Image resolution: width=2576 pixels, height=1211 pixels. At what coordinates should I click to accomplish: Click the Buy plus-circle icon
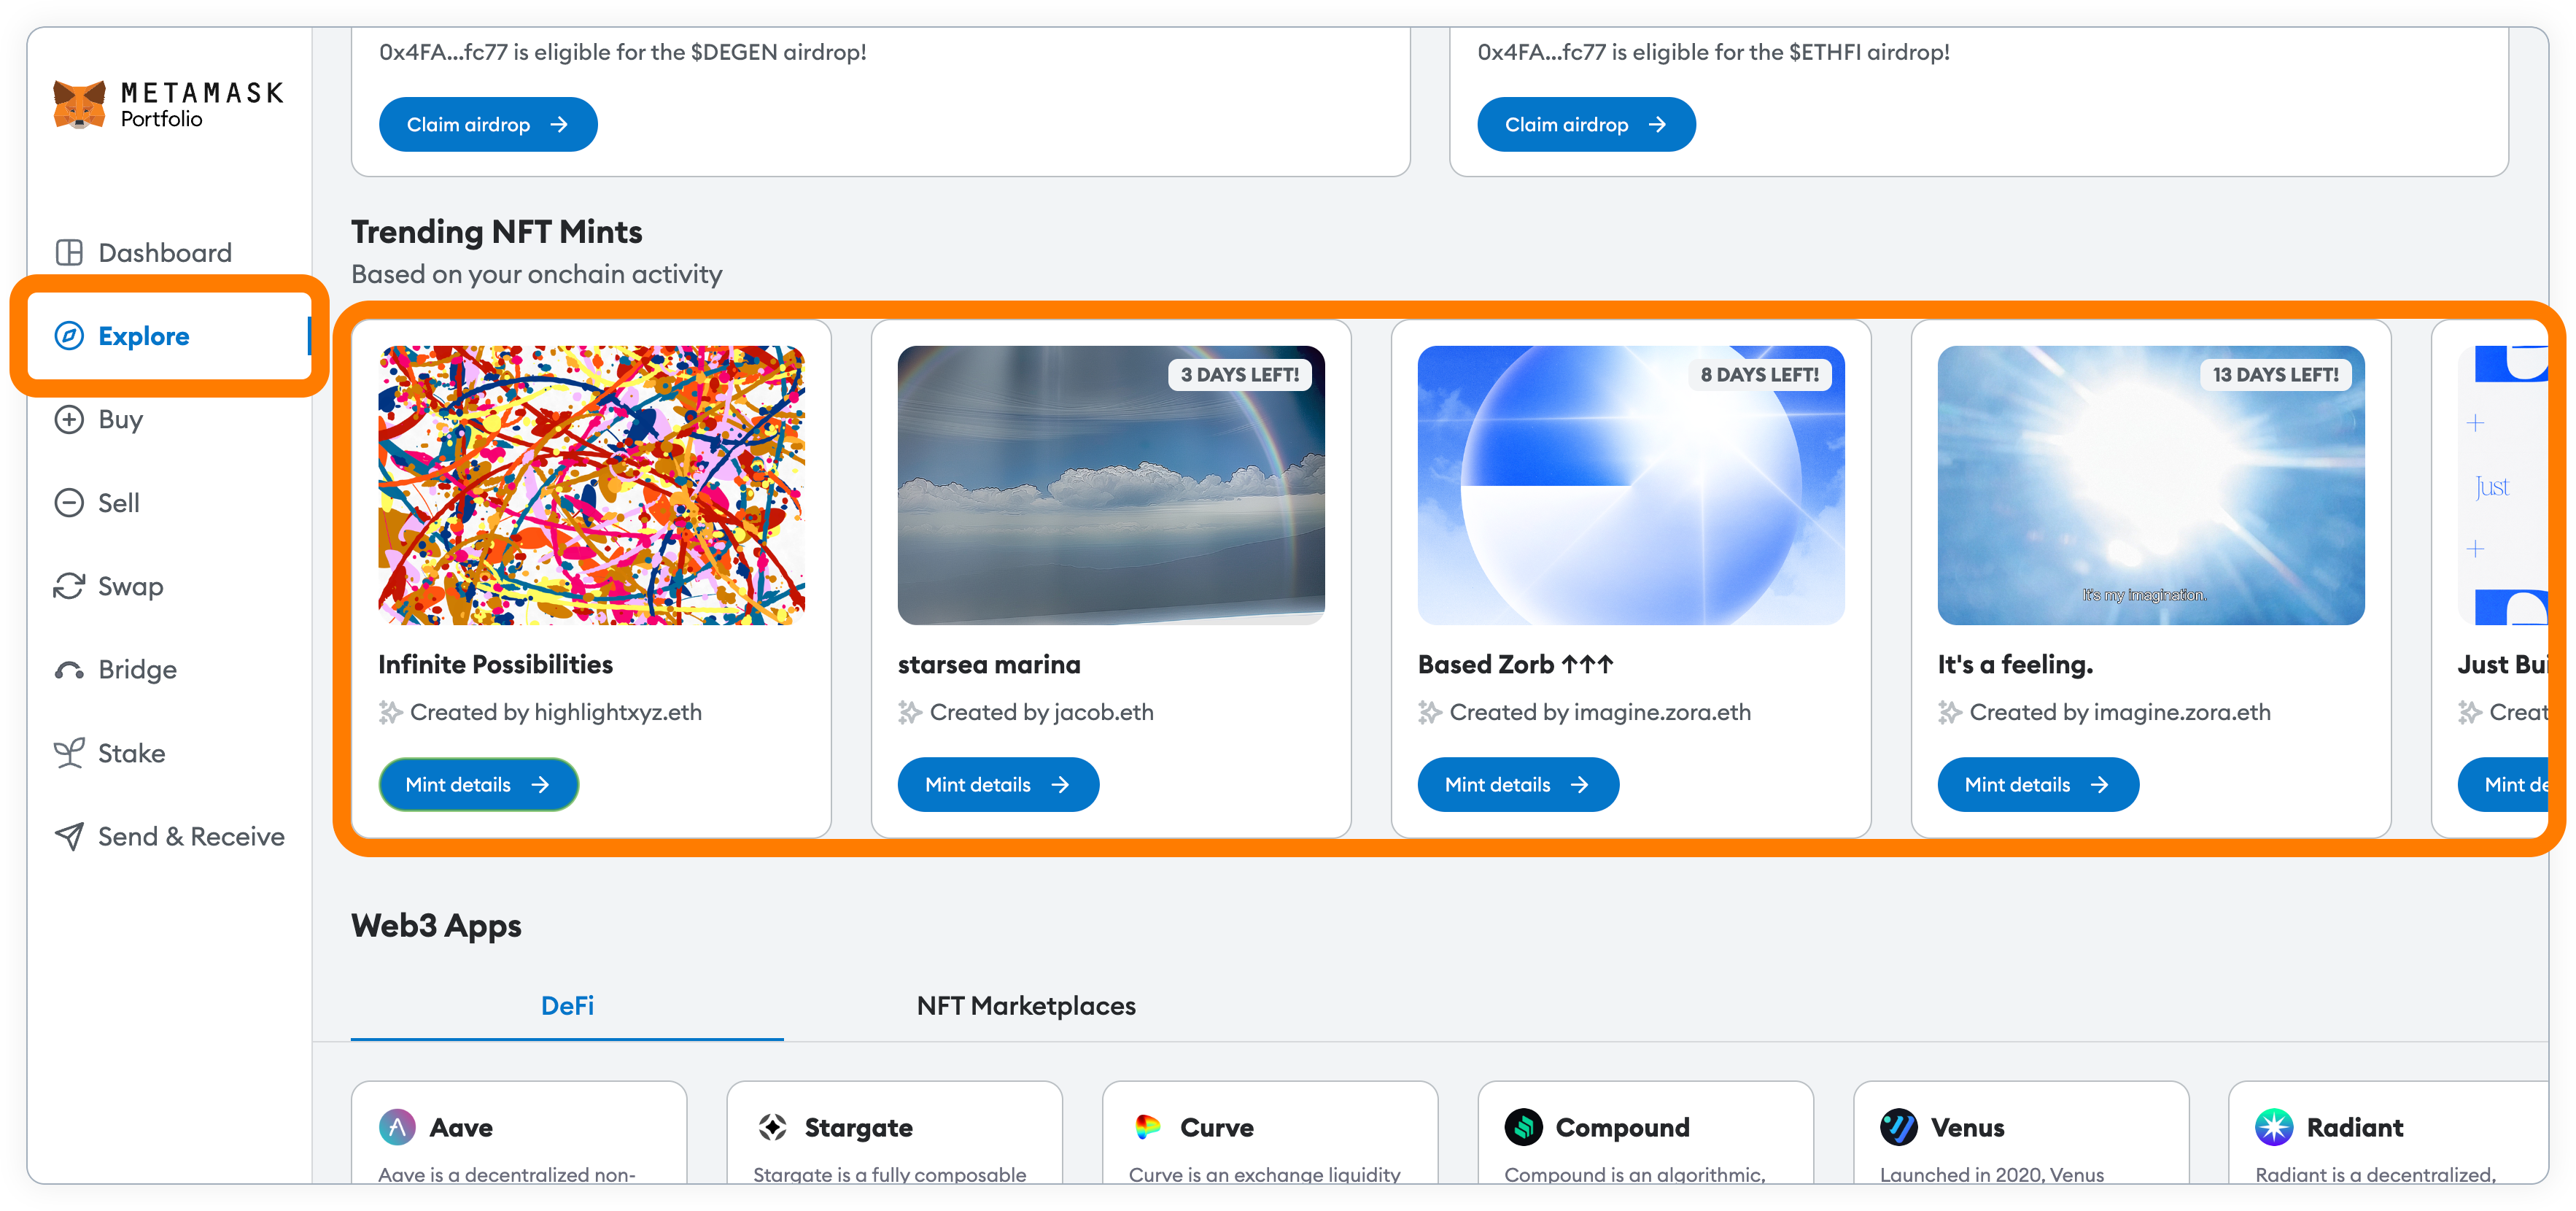click(x=69, y=419)
